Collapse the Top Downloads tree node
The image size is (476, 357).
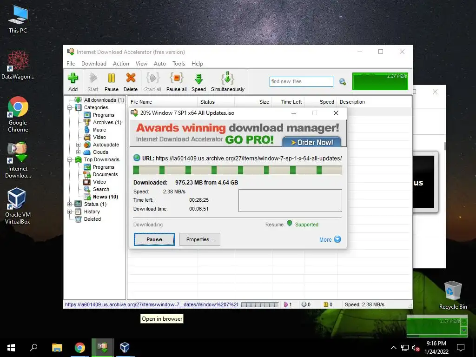coord(70,160)
